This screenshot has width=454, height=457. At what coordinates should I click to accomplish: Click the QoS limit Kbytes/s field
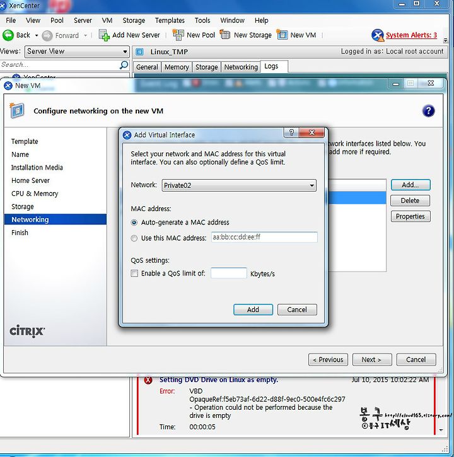point(229,273)
